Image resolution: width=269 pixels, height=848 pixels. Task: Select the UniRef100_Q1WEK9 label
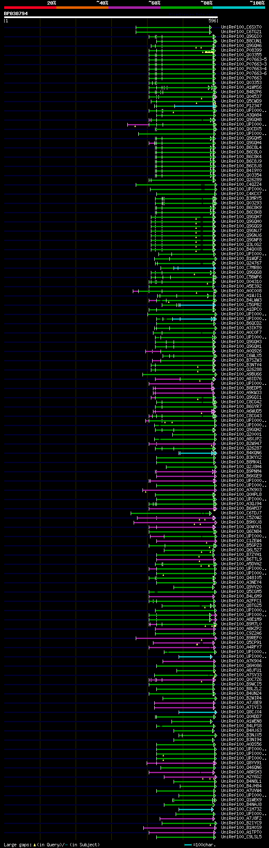pos(241,800)
